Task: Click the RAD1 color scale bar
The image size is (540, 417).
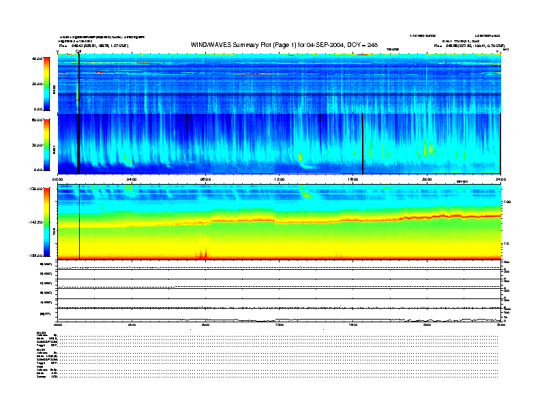Action: [x=46, y=144]
